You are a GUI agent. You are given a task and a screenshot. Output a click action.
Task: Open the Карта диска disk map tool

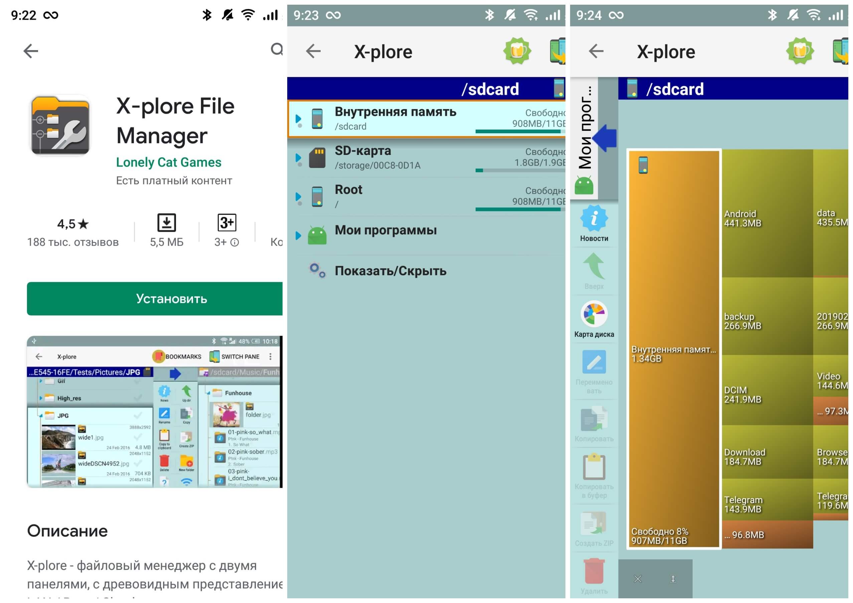594,319
